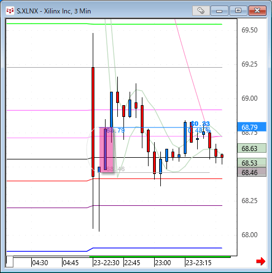Select the blue horizontal line near 67.90
The width and height of the screenshot is (272, 273).
[x=114, y=250]
